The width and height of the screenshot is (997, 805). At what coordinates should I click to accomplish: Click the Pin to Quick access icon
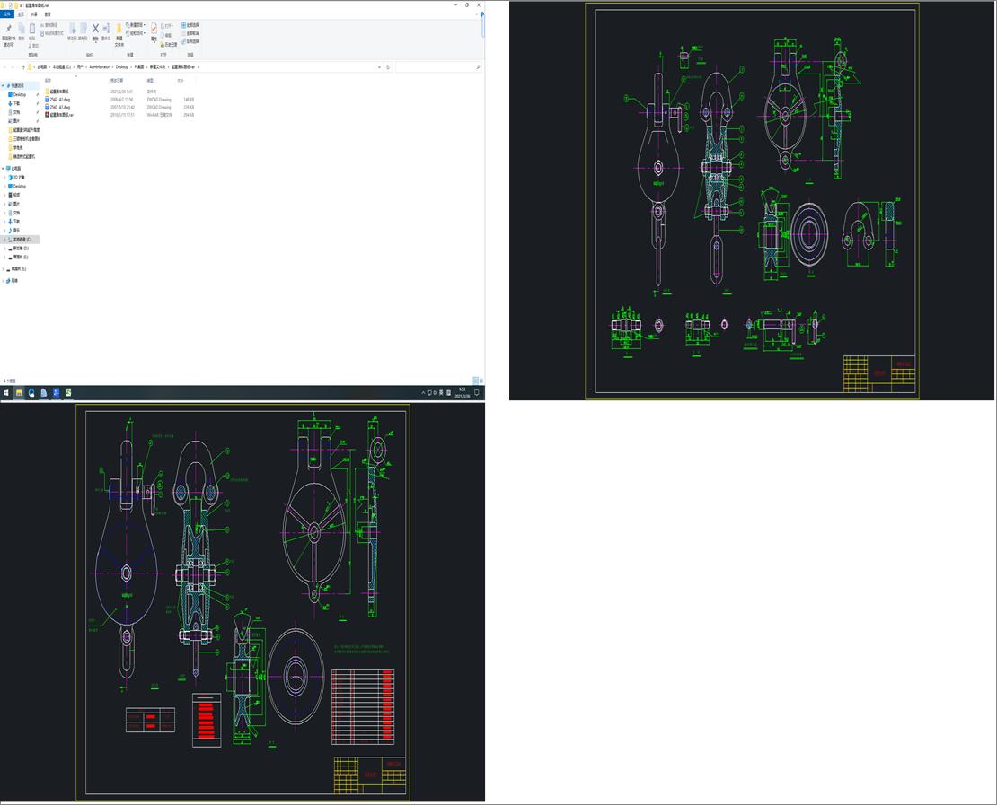click(9, 30)
